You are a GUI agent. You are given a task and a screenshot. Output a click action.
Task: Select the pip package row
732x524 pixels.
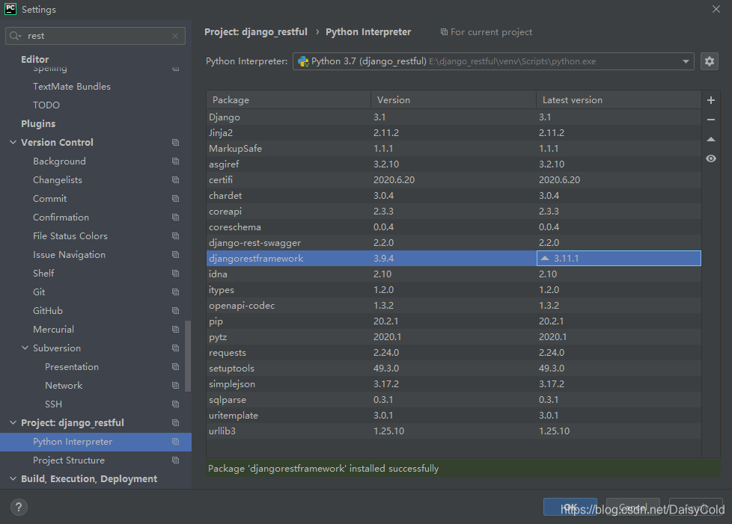(x=454, y=321)
